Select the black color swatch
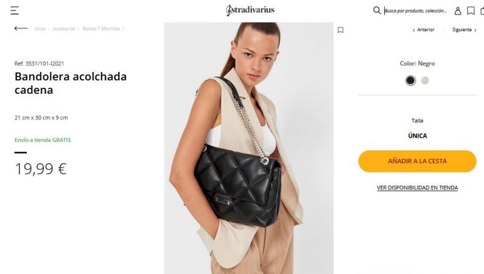 (410, 80)
